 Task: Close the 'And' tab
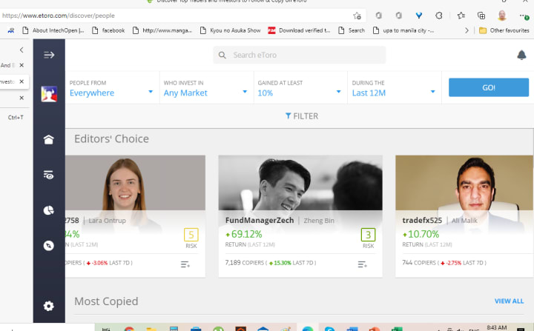tap(22, 65)
